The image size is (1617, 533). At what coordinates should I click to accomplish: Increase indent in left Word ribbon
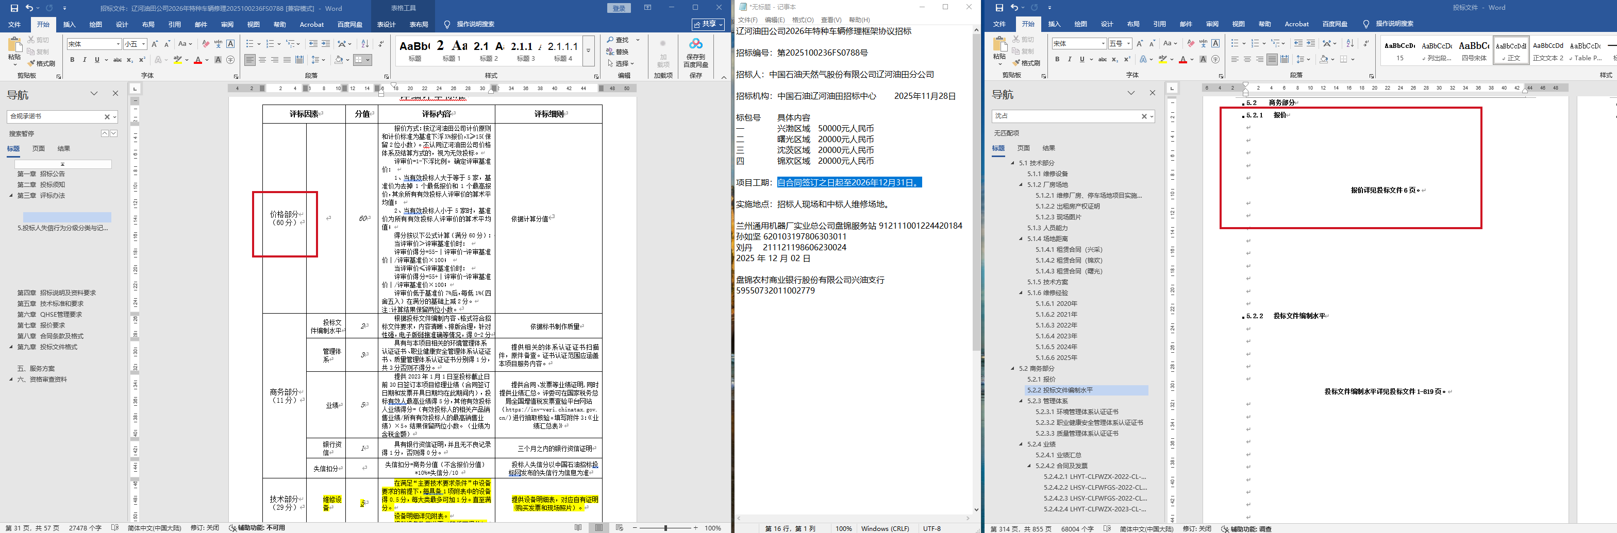(325, 44)
